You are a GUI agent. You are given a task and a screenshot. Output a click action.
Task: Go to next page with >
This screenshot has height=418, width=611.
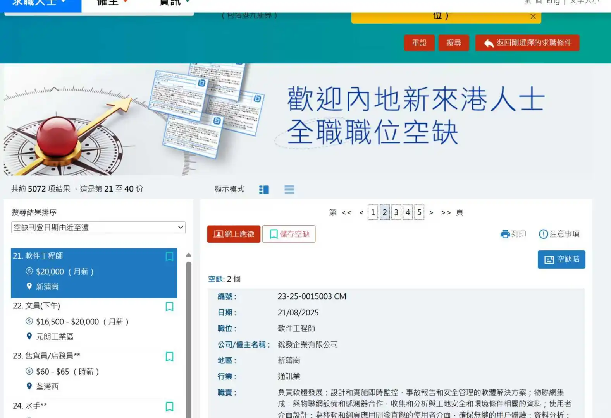pos(431,212)
